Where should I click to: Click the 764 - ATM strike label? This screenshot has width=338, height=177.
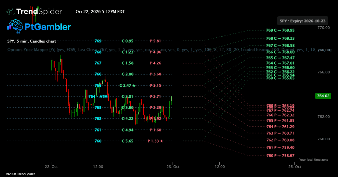98,96
